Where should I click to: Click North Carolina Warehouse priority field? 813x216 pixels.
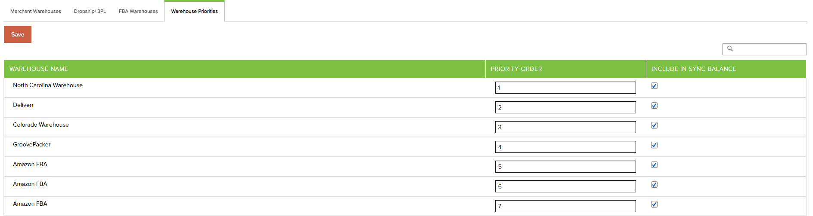565,88
